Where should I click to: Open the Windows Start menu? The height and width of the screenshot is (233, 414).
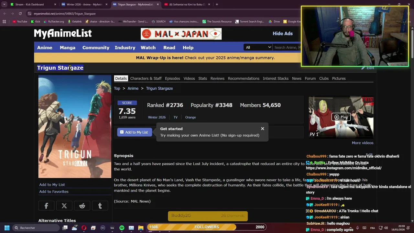click(7, 228)
